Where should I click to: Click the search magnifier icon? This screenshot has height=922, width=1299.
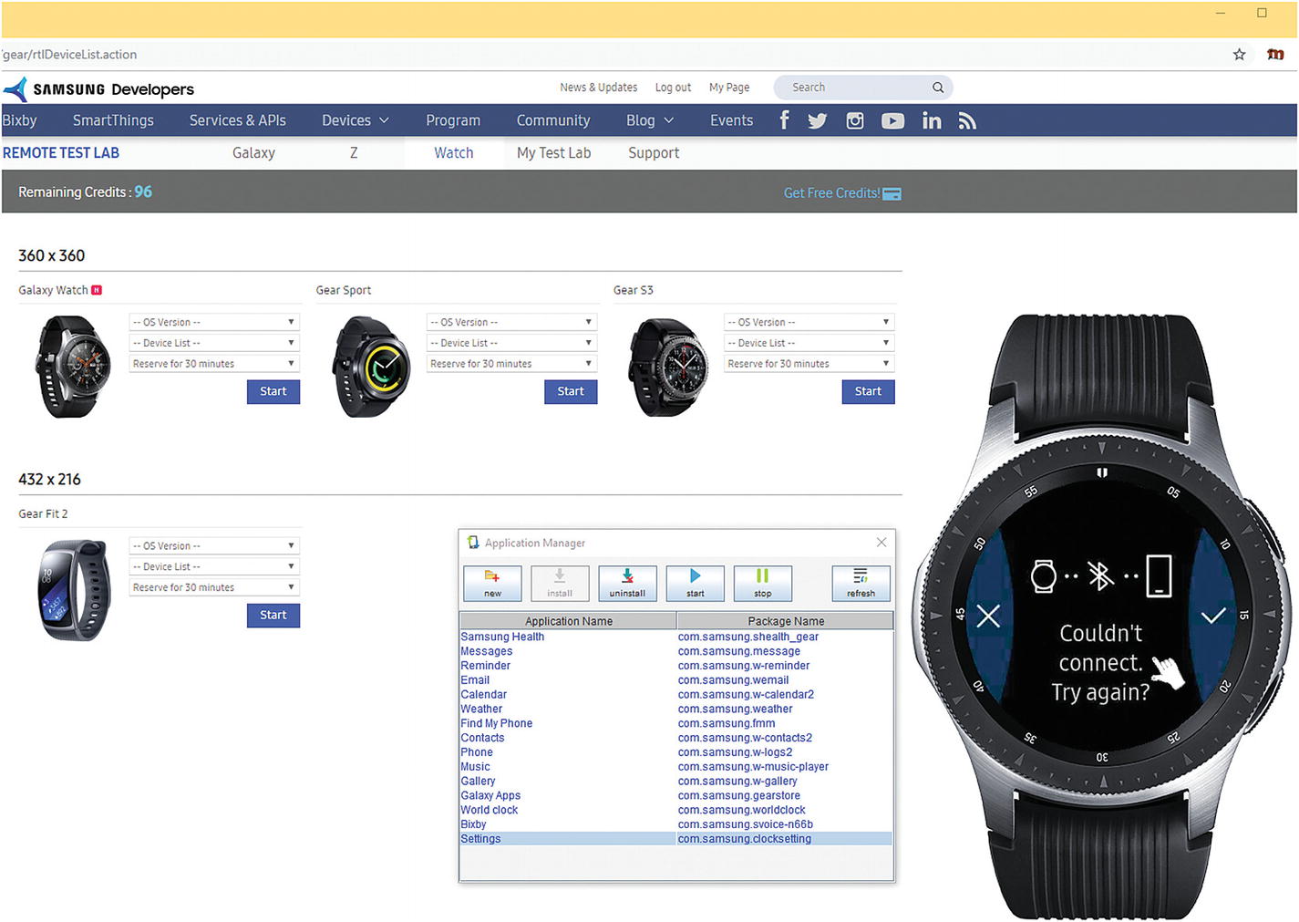coord(937,88)
